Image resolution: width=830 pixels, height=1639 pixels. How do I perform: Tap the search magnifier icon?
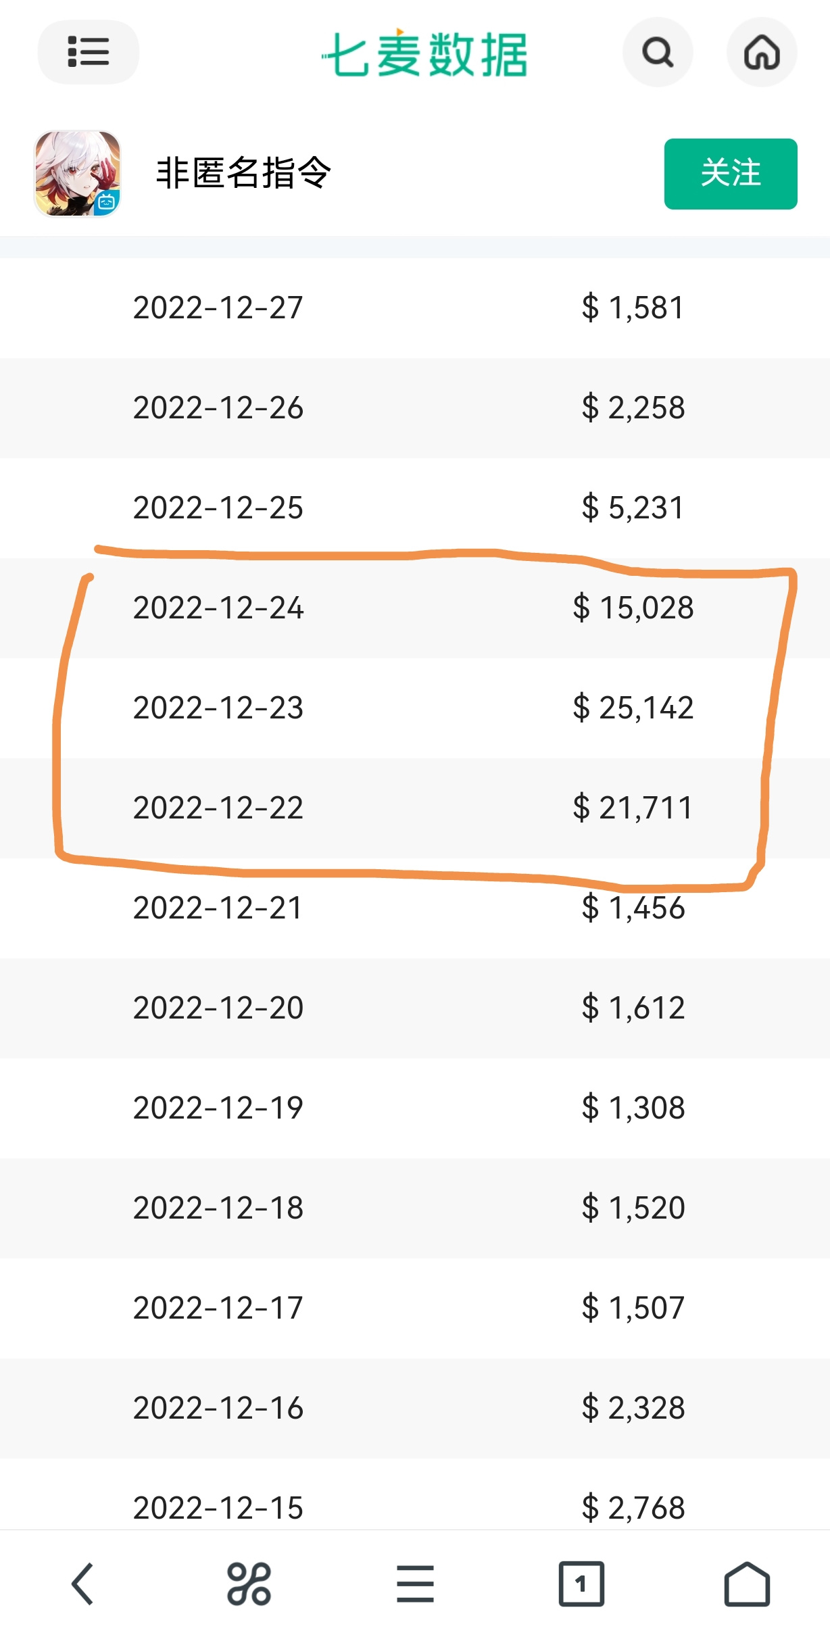(658, 52)
